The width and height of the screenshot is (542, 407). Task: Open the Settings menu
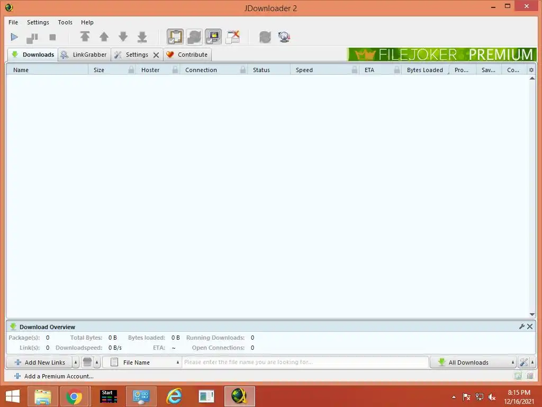tap(38, 22)
